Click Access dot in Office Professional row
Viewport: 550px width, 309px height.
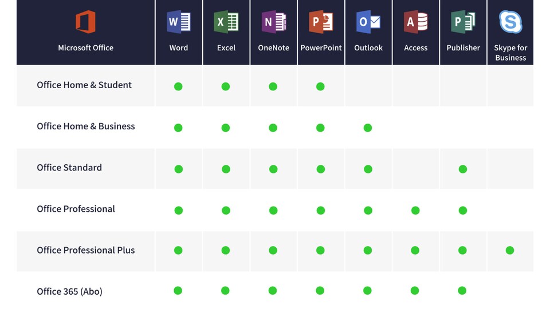click(x=415, y=211)
